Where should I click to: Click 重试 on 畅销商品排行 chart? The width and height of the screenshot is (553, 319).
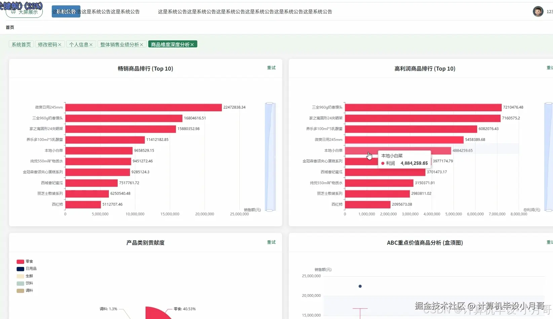[x=271, y=68]
